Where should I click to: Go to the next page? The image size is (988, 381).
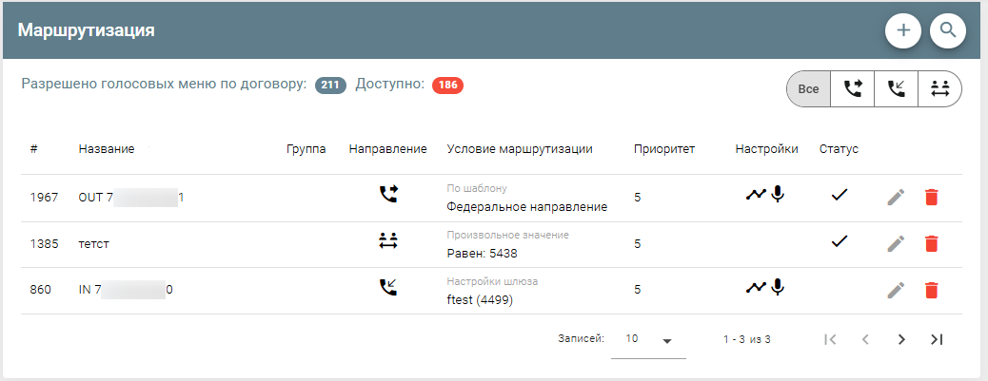pyautogui.click(x=900, y=339)
